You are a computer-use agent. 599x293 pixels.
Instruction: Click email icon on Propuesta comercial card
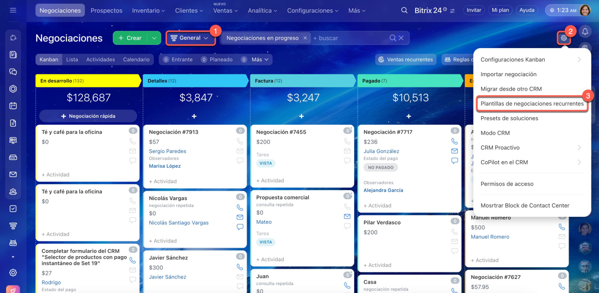click(x=347, y=216)
